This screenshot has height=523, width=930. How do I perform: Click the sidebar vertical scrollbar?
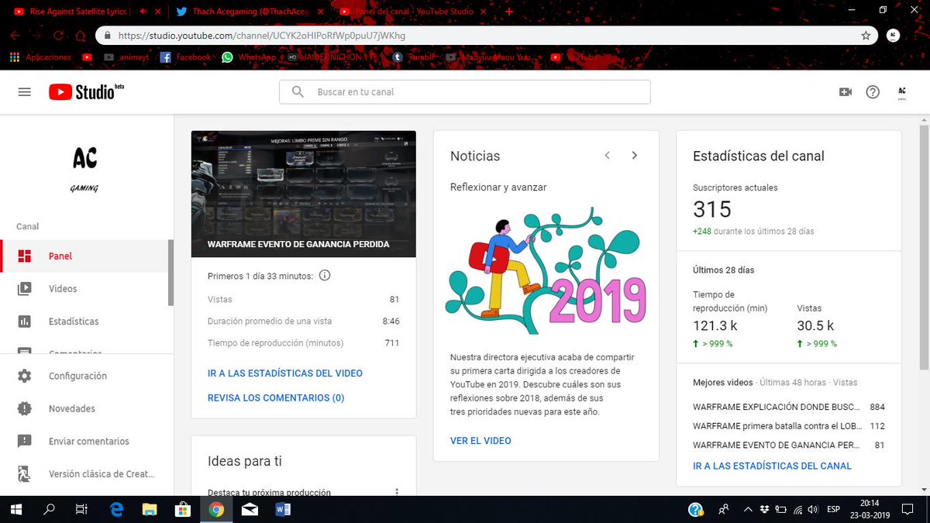170,274
